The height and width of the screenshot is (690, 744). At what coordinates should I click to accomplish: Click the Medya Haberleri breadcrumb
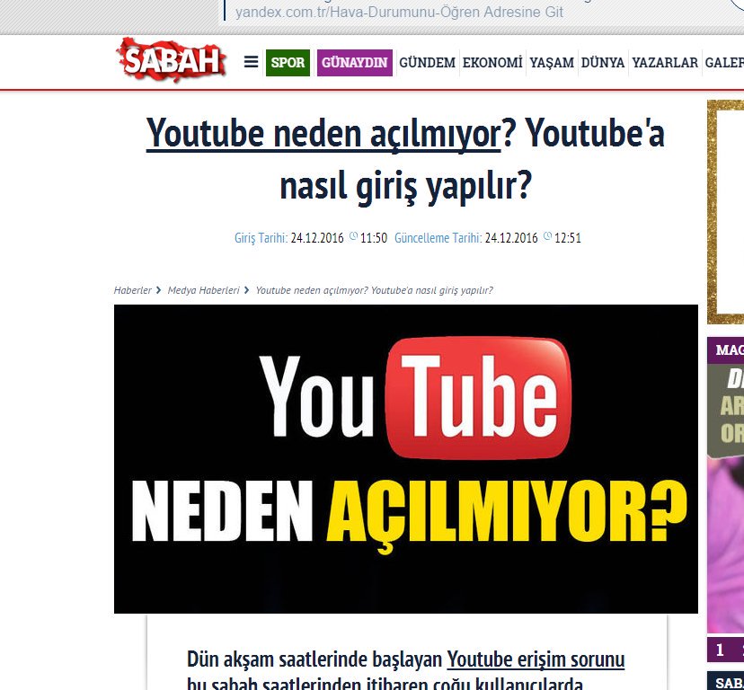[204, 290]
